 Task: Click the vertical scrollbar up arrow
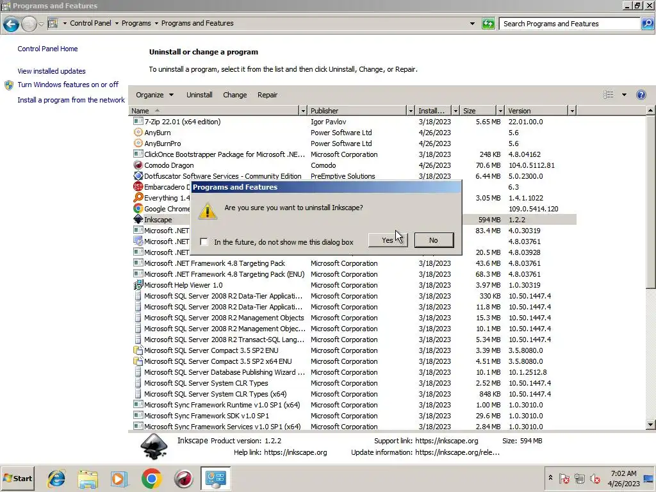[650, 110]
